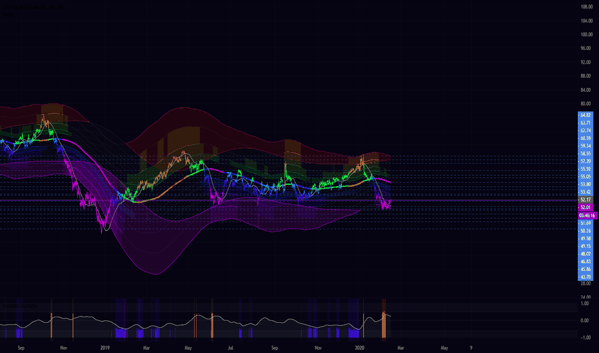Click the WTI Crude Oil chart title
The height and width of the screenshot is (353, 599).
(x=33, y=7)
